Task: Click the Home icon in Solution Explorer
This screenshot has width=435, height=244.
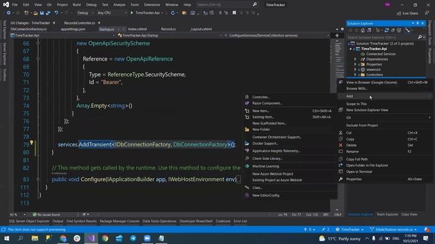Action: [362, 30]
